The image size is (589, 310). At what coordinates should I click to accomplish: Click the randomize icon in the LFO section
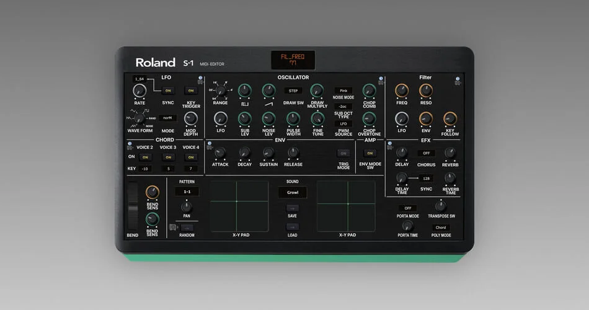[x=200, y=80]
